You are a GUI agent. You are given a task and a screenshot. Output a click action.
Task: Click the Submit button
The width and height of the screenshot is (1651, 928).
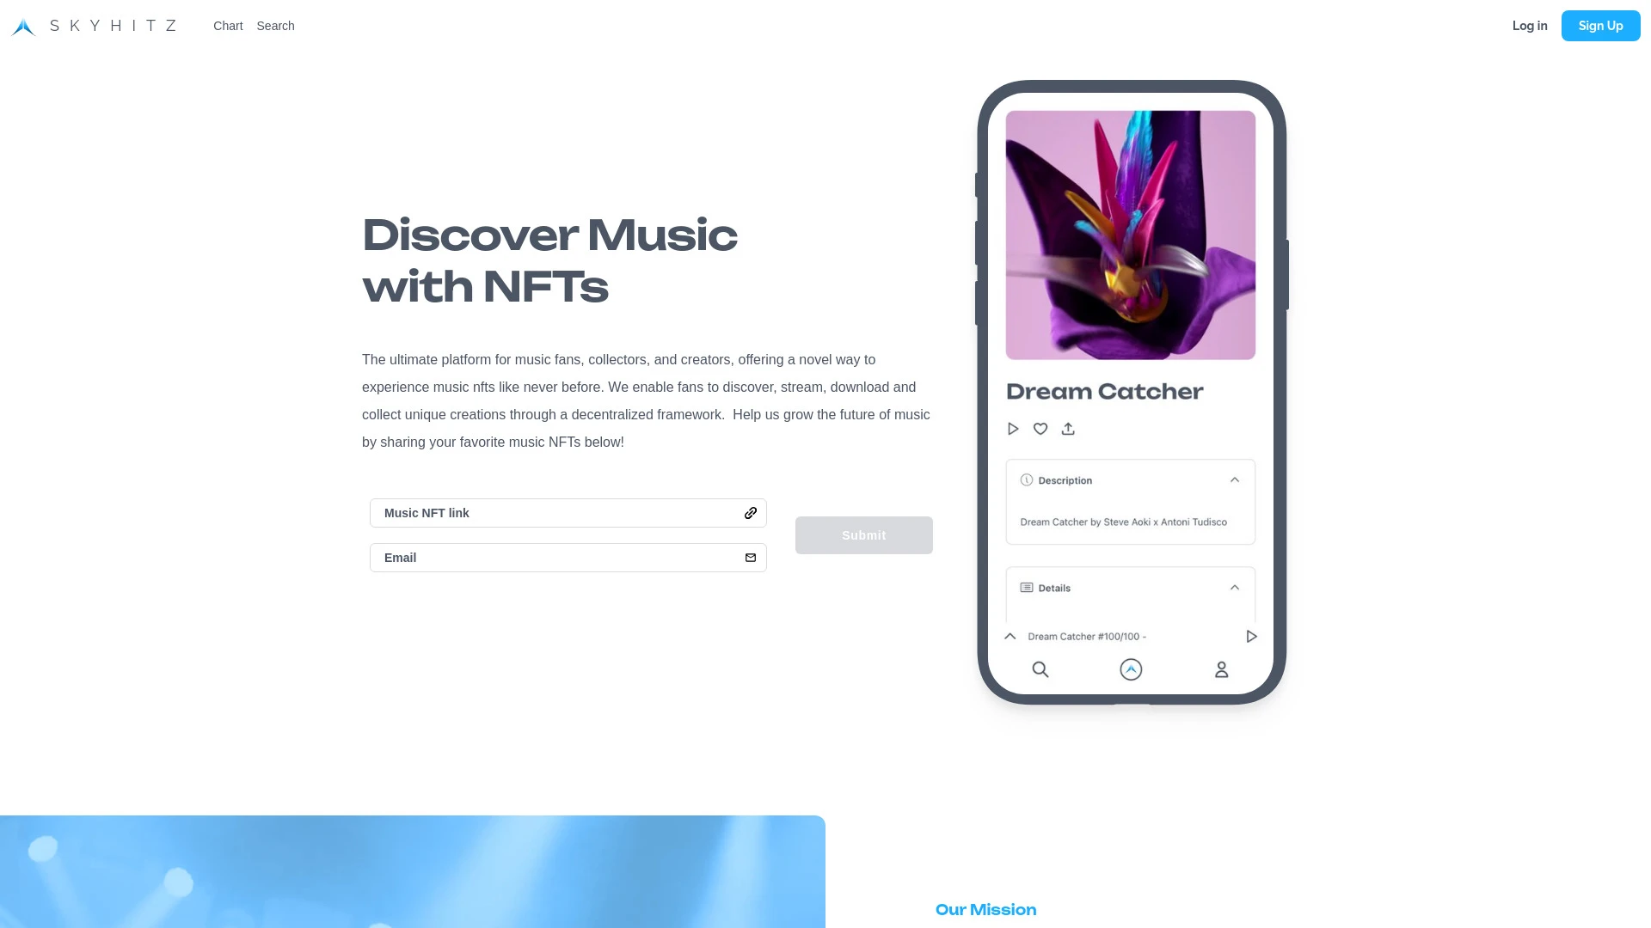[x=863, y=534]
